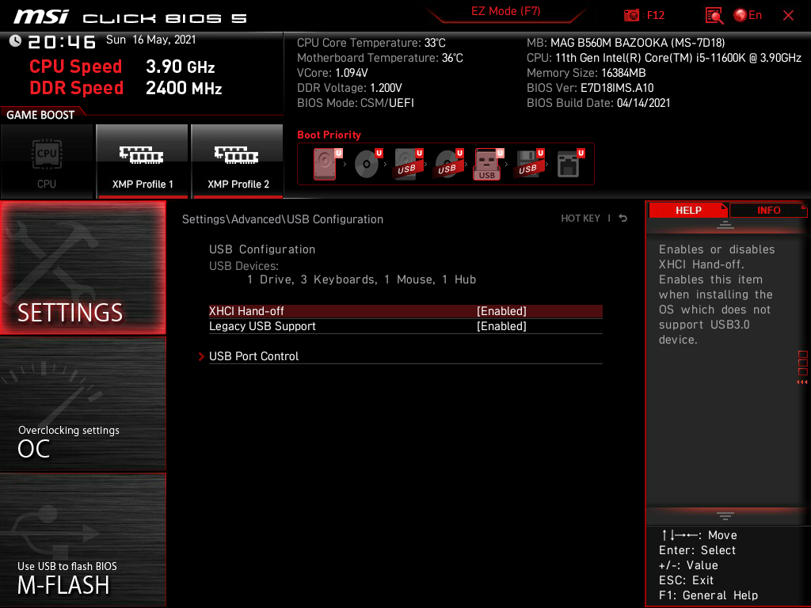Select the Legacy USB Support label
Screen dimensions: 811x608
262,326
